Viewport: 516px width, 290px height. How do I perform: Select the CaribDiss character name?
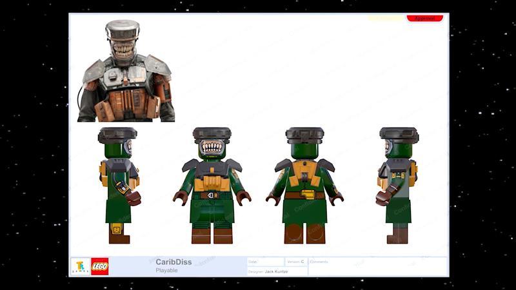click(x=174, y=262)
